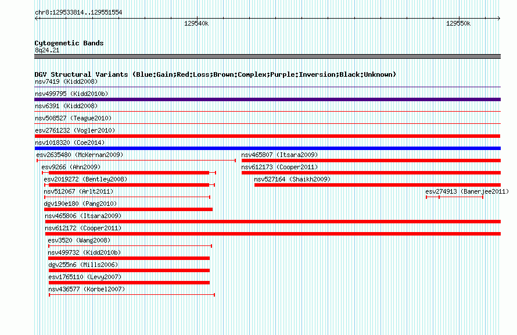Click the 129550k ruler label
The image size is (517, 335).
click(x=458, y=23)
